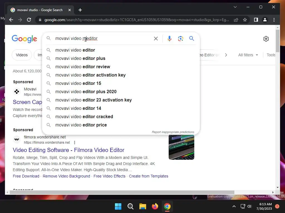Open Video Editing Software - Filmora link

click(x=68, y=150)
